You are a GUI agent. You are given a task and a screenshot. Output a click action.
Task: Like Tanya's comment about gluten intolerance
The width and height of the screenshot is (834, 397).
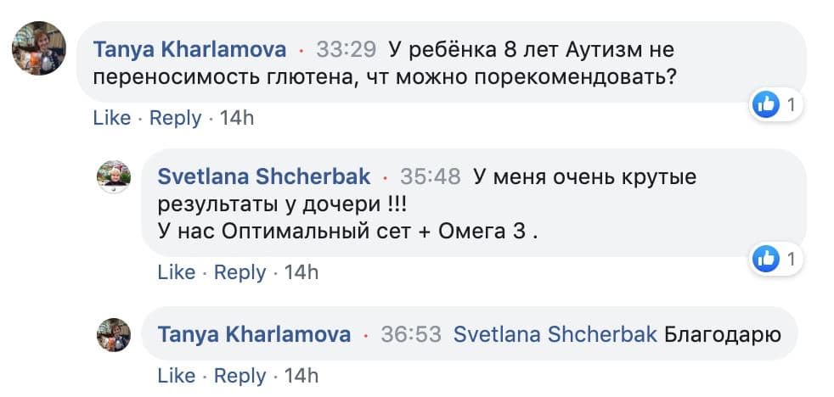[x=111, y=118]
